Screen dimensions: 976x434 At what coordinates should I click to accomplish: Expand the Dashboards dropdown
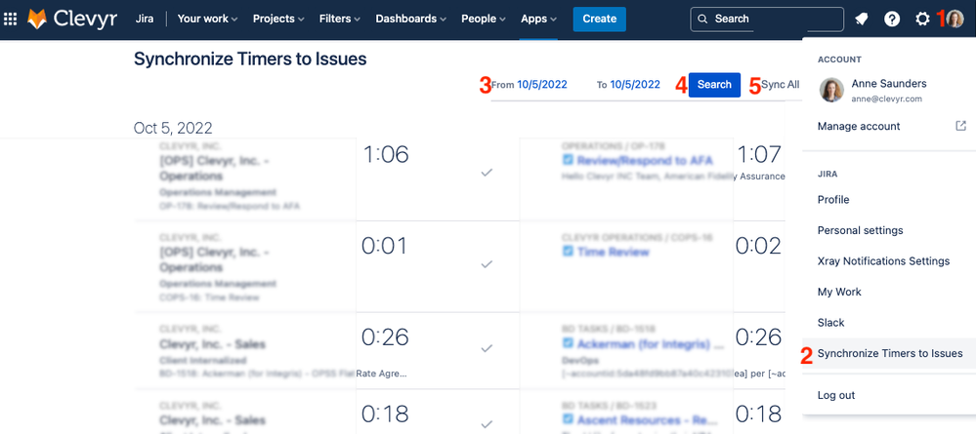tap(410, 19)
